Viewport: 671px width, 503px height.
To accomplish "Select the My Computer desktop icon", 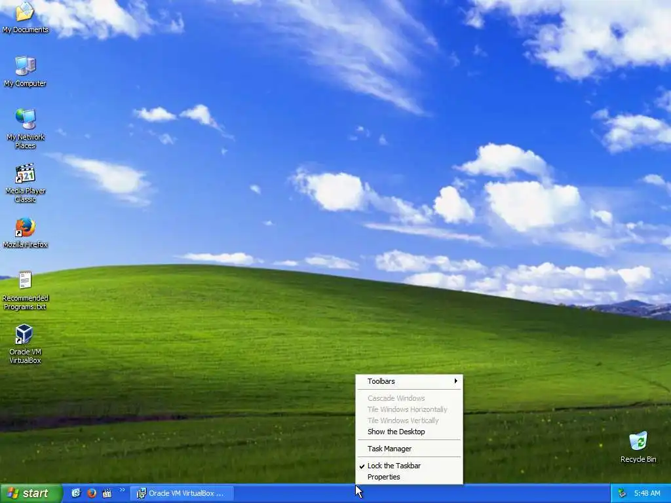I will click(x=26, y=71).
